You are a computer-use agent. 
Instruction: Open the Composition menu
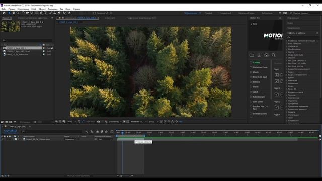pyautogui.click(x=23, y=9)
